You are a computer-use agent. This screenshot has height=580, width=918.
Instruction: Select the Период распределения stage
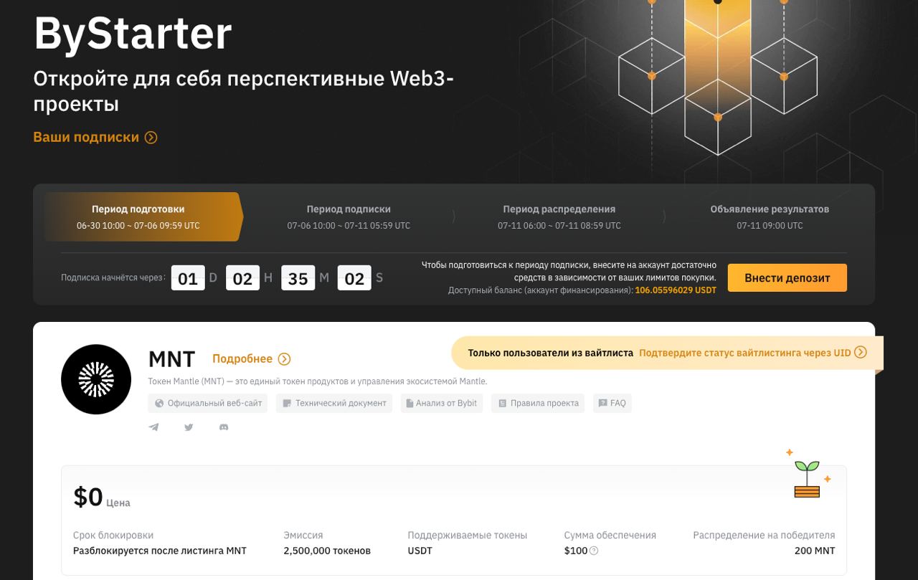tap(559, 217)
